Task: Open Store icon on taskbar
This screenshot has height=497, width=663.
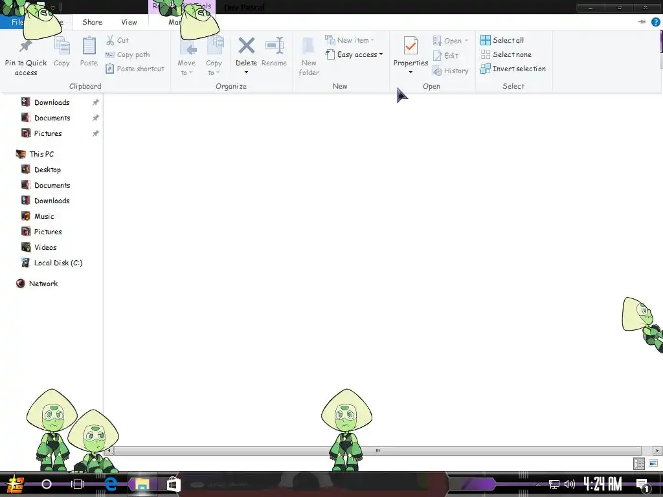Action: pyautogui.click(x=174, y=484)
